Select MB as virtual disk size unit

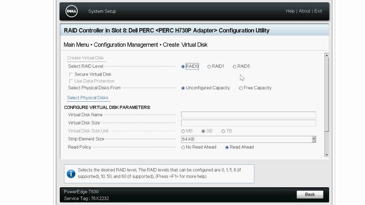coord(183,131)
